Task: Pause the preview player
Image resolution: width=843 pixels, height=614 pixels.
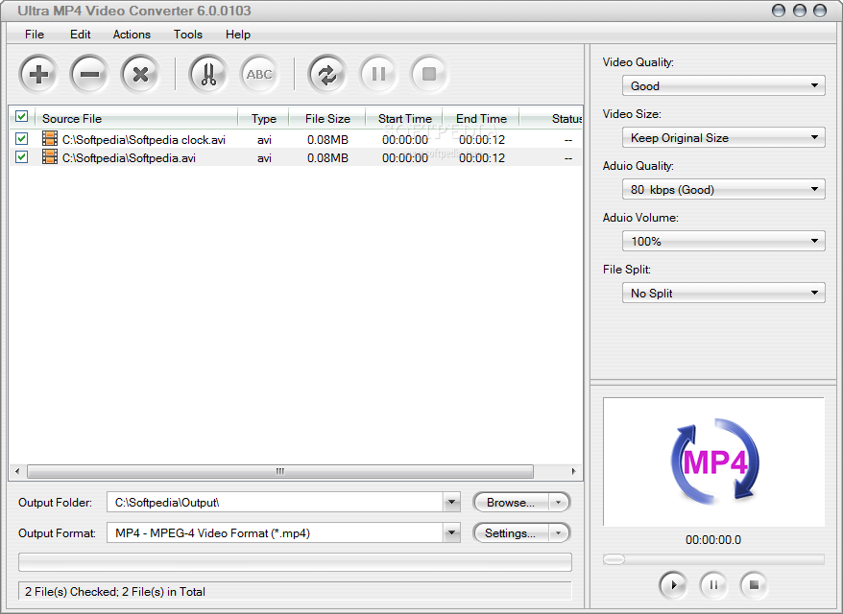Action: (713, 584)
